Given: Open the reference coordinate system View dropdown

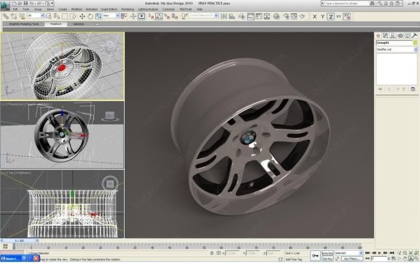Looking at the screenshot, I should tap(111, 16).
